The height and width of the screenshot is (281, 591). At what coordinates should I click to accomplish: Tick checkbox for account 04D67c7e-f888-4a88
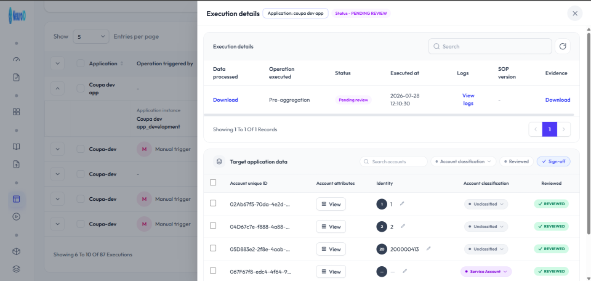[x=213, y=226]
